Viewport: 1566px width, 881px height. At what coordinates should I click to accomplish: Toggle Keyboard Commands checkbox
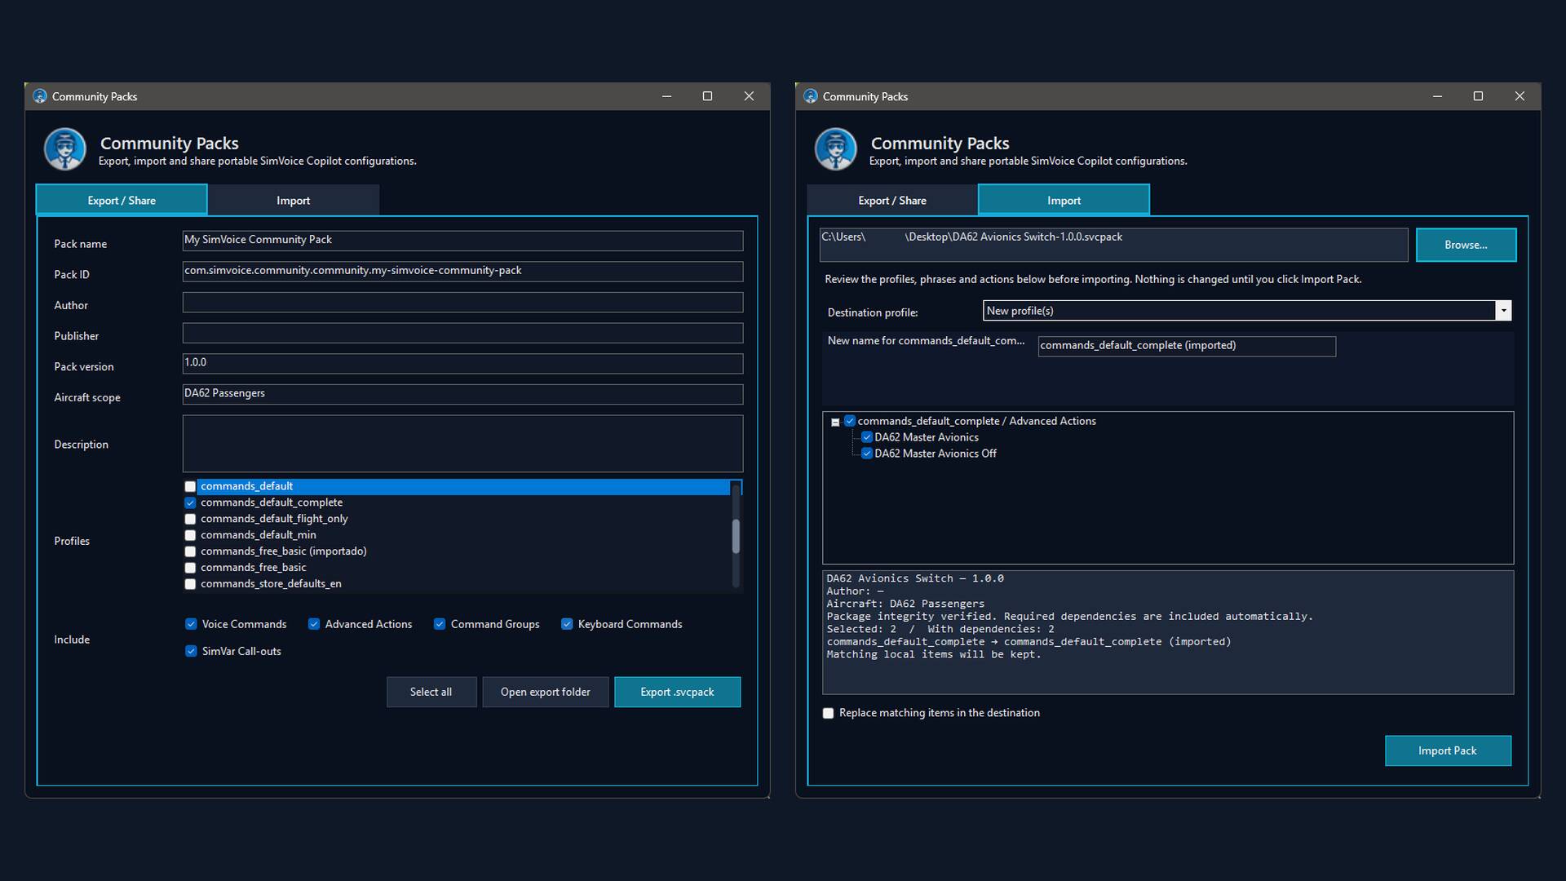point(567,624)
